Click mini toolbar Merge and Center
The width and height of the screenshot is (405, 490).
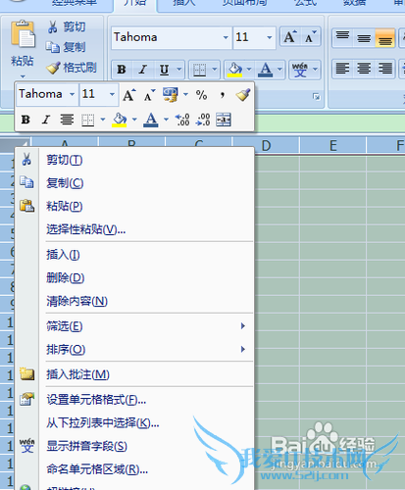tap(224, 120)
